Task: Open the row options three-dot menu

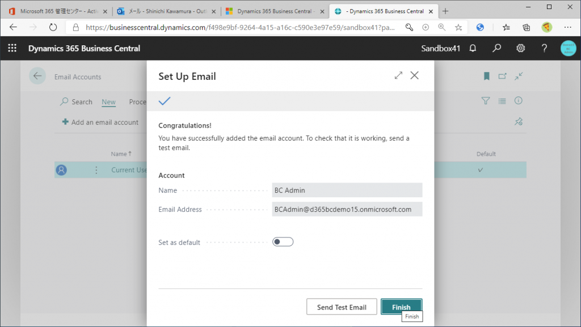Action: (x=96, y=170)
